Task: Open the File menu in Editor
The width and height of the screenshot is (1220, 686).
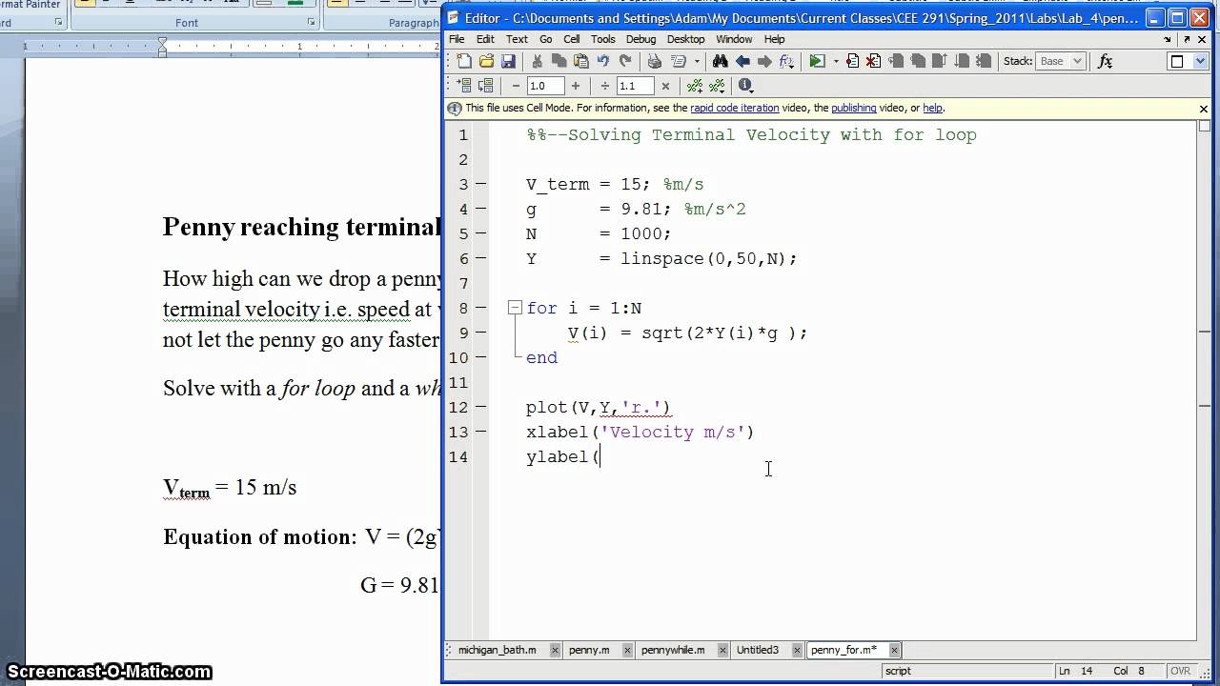Action: point(457,39)
